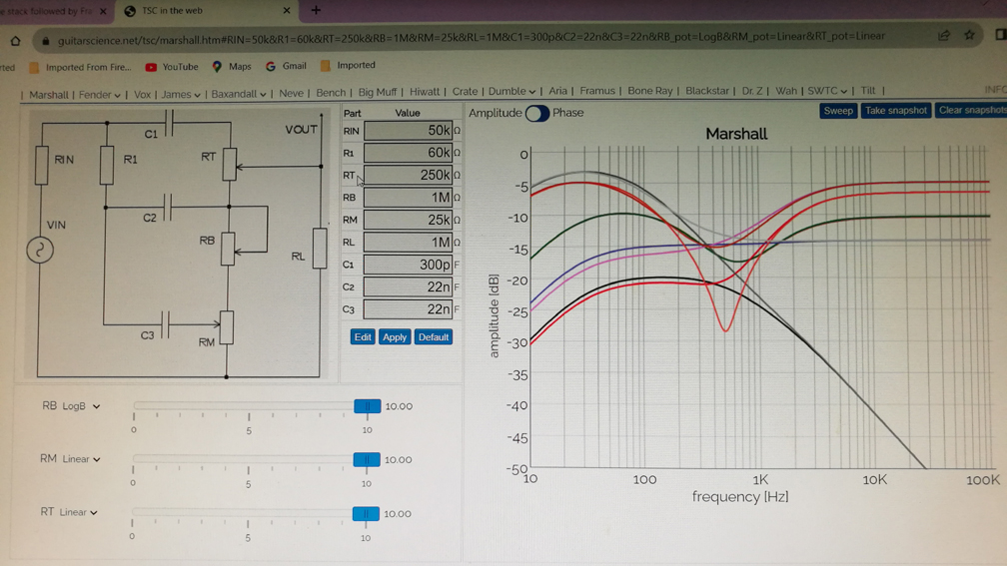Viewport: 1007px width, 566px height.
Task: Open the Imported From Firefox bookmarks folder
Action: pyautogui.click(x=80, y=68)
